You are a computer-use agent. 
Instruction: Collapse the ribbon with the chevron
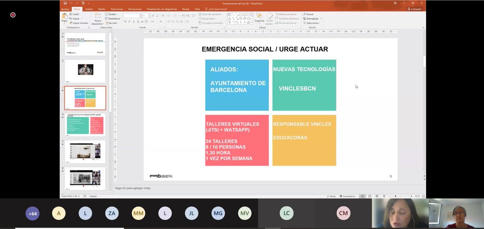(423, 28)
